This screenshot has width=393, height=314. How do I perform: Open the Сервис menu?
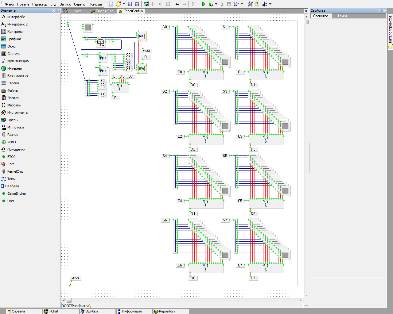click(x=80, y=4)
